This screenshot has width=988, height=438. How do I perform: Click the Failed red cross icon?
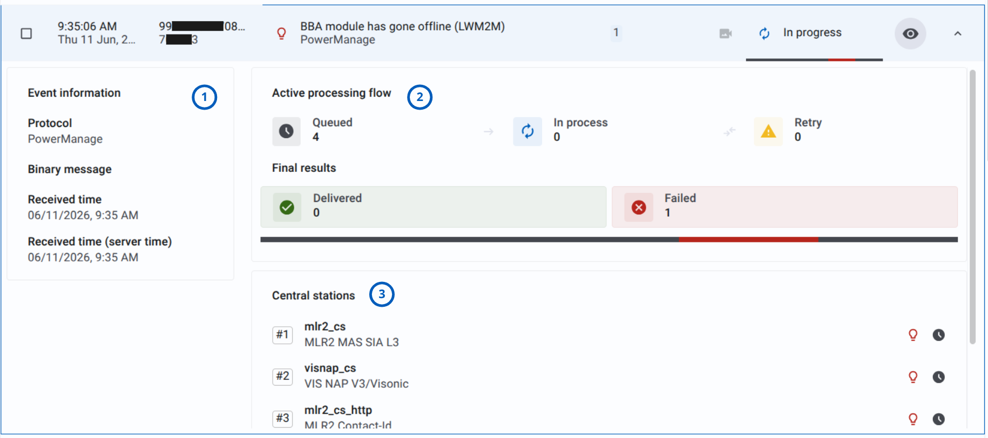(x=639, y=207)
